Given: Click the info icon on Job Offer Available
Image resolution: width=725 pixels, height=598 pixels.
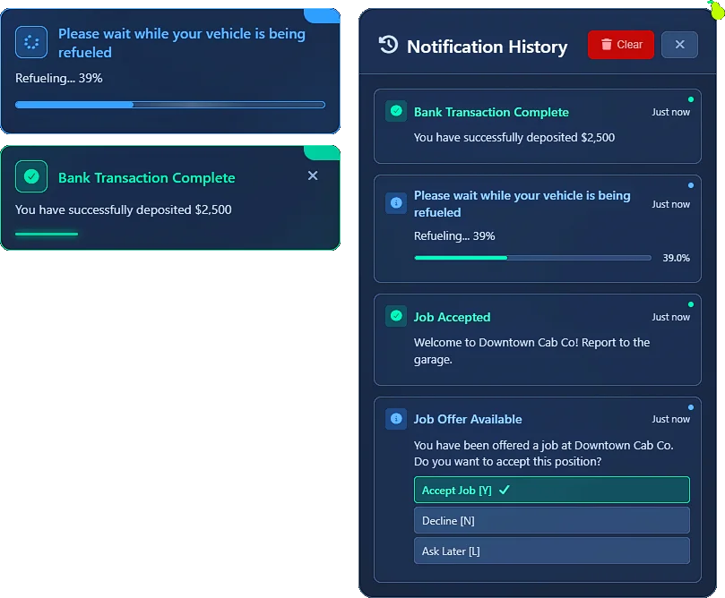Looking at the screenshot, I should [x=395, y=418].
